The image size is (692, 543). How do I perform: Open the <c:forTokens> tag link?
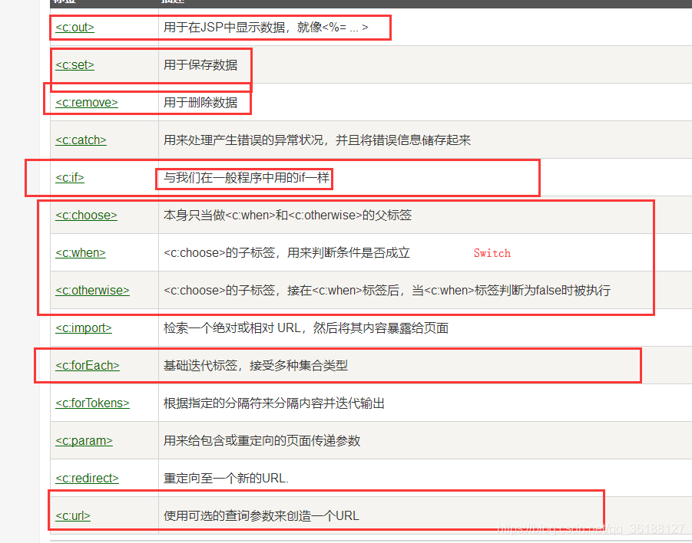92,403
